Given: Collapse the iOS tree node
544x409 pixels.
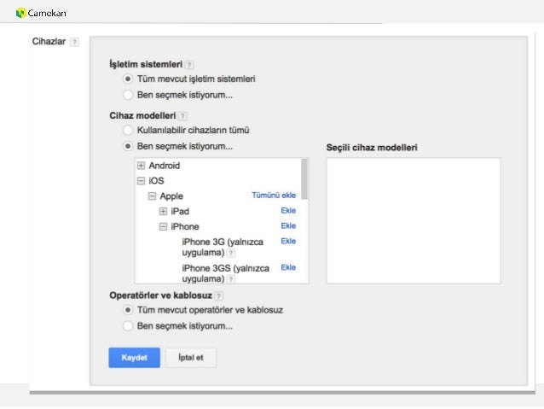Looking at the screenshot, I should point(141,181).
